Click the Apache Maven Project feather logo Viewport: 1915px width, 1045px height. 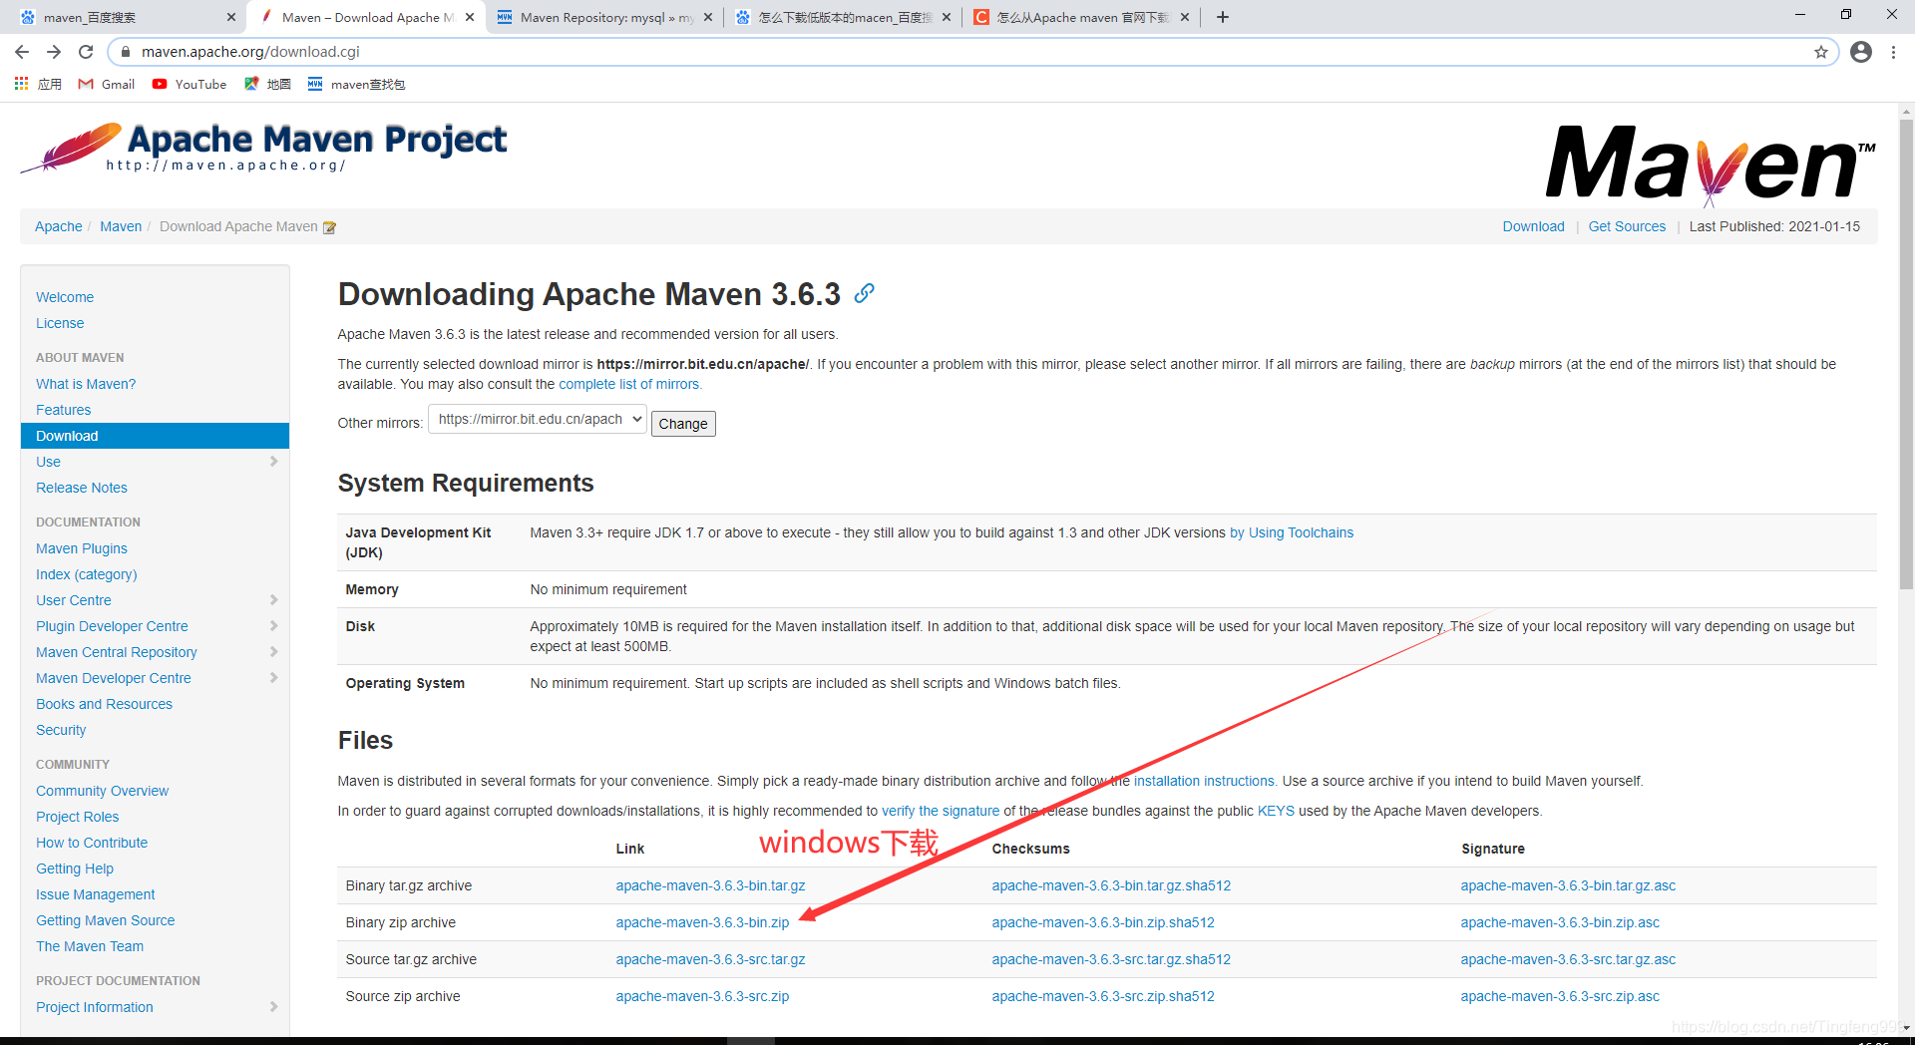(263, 149)
